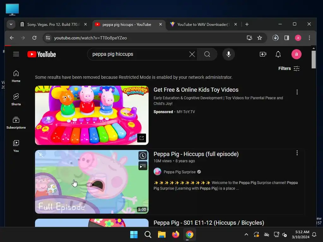Image resolution: width=323 pixels, height=242 pixels.
Task: Clear the search query with X
Action: coord(192,54)
